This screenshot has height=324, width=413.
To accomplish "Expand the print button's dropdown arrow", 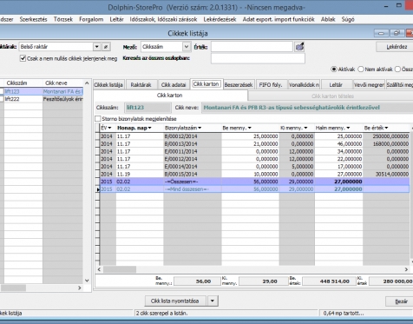I will (x=213, y=301).
